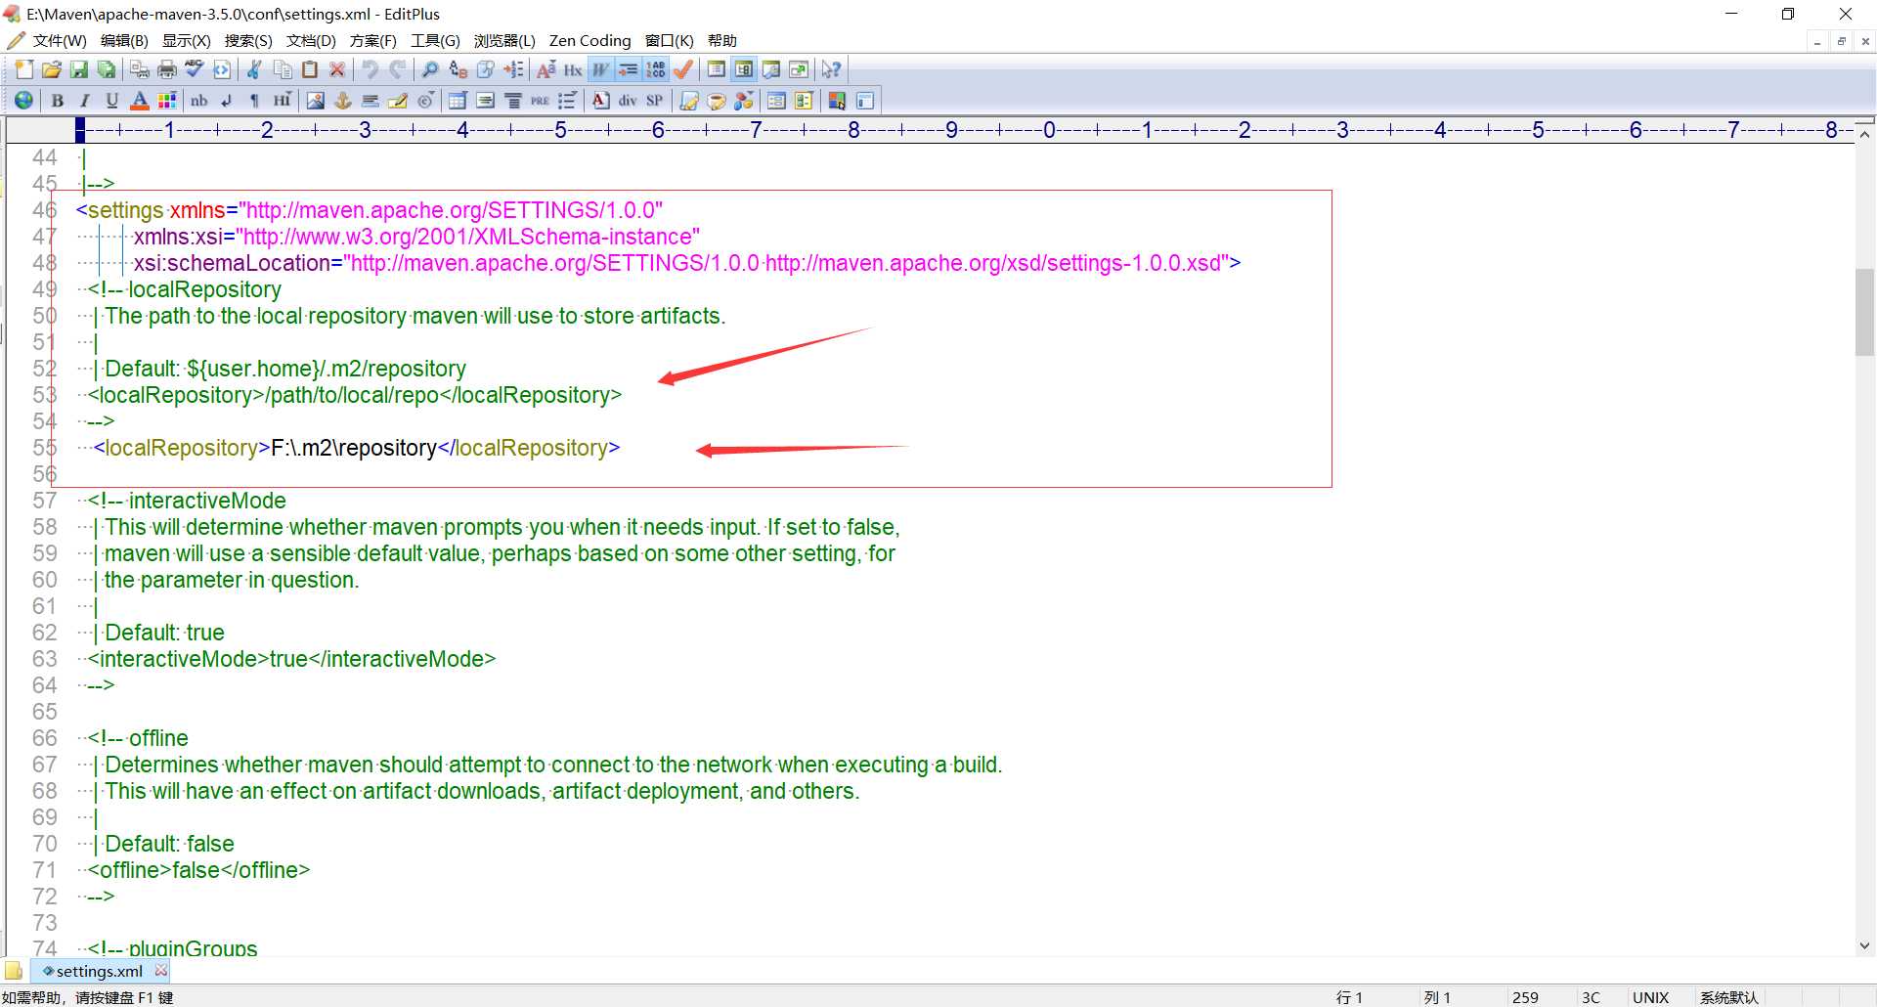
Task: Open the 文件(W) menu
Action: pos(59,40)
